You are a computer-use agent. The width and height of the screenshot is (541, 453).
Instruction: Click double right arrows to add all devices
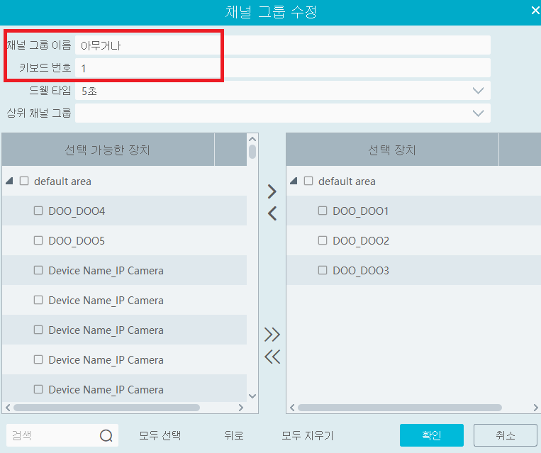point(272,335)
